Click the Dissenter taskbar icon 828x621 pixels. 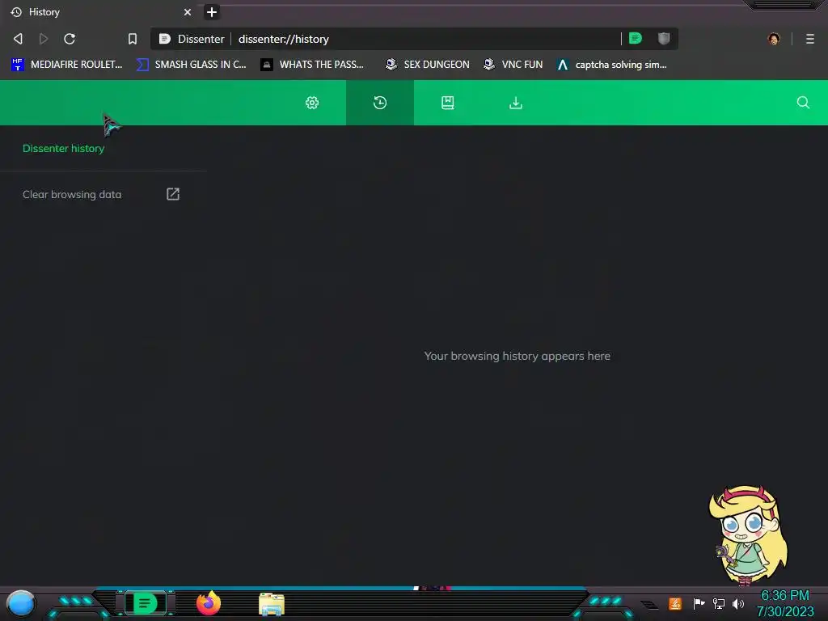(x=146, y=603)
